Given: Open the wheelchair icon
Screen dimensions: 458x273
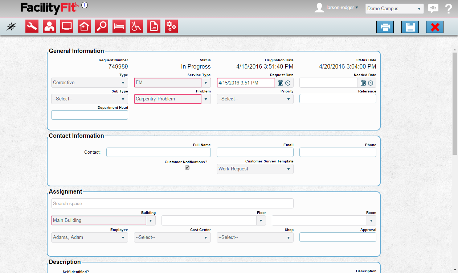Looking at the screenshot, I should pyautogui.click(x=136, y=26).
